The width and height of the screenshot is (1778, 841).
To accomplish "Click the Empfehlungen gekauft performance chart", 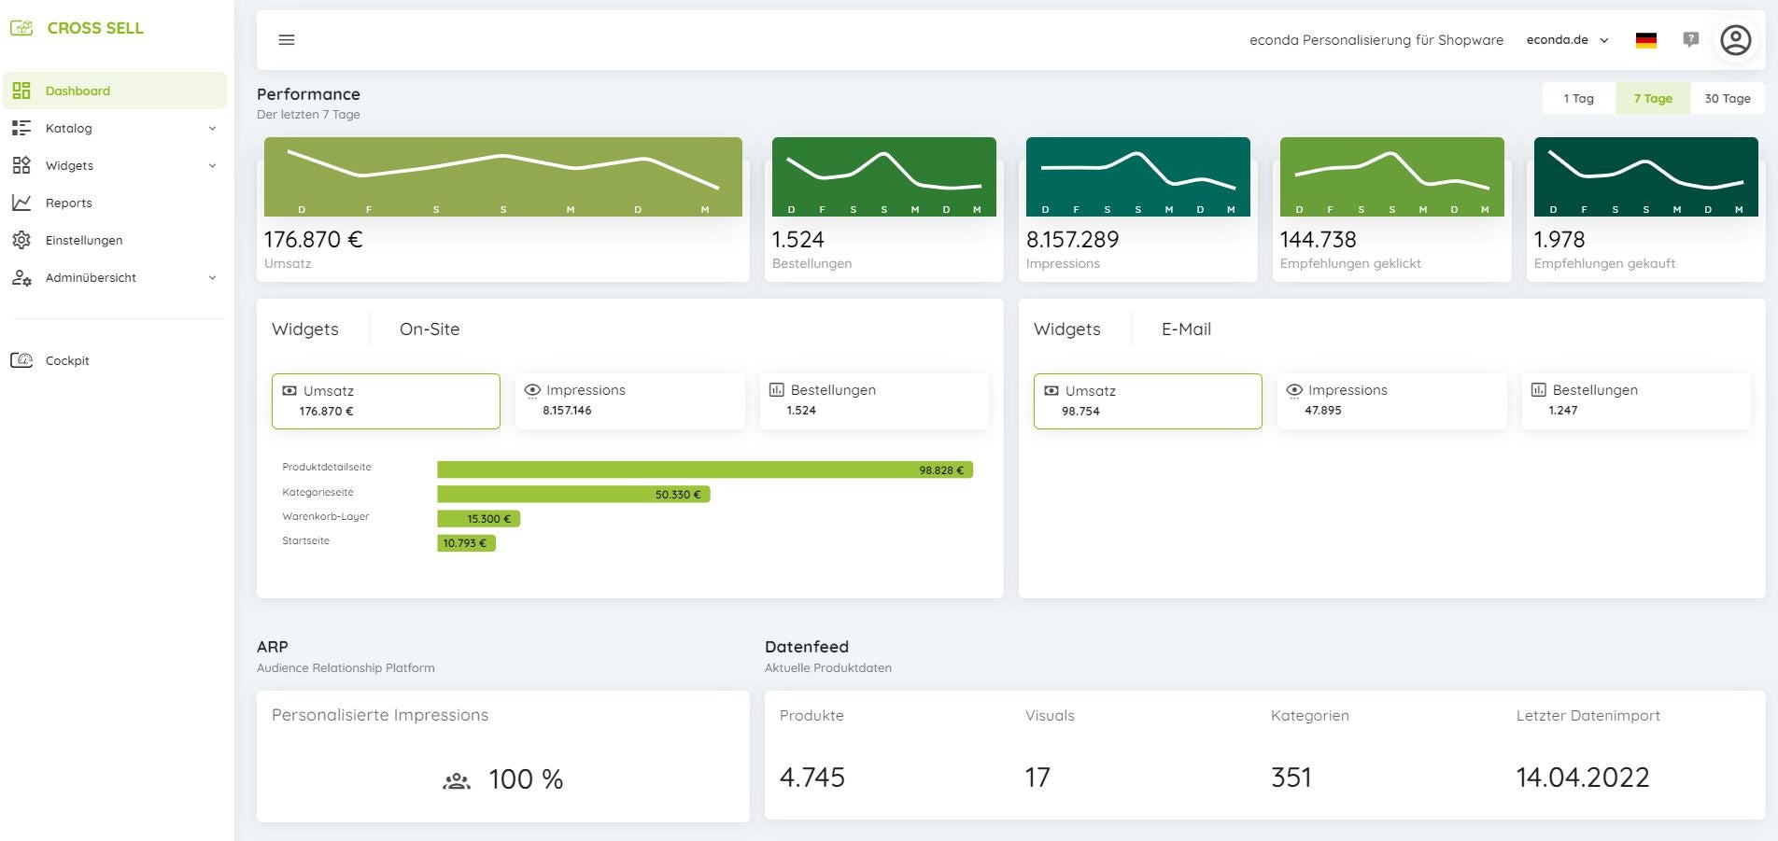I will coord(1646,176).
